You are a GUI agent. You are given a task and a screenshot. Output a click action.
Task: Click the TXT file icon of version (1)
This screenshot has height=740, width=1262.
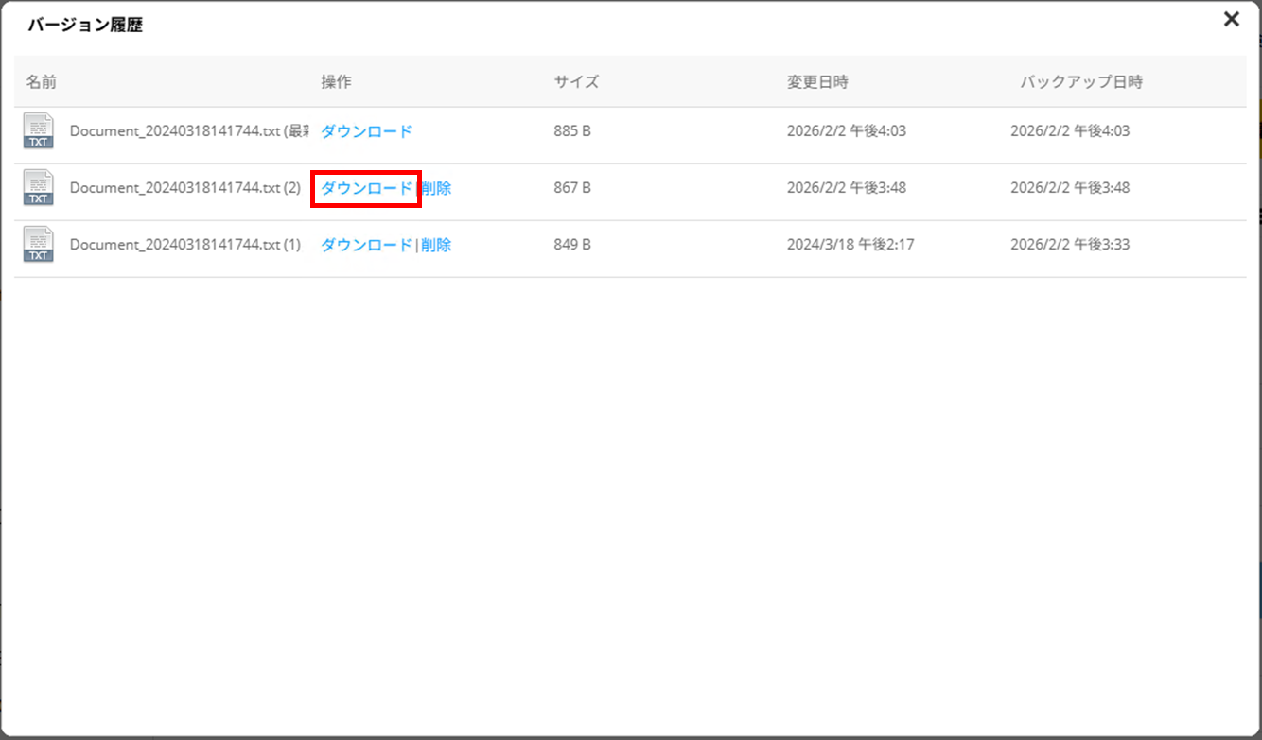coord(39,245)
